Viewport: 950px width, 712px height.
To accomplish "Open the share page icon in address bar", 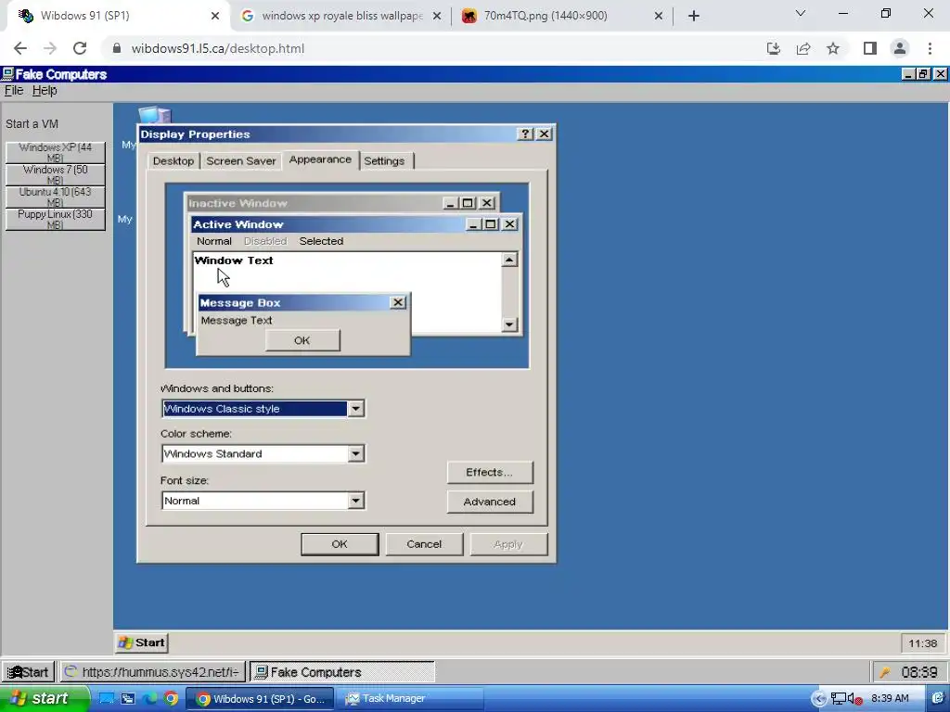I will (x=803, y=48).
